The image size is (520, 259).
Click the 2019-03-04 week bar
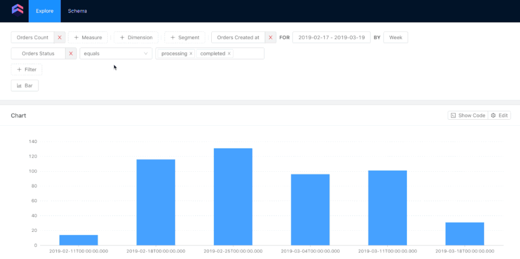310,210
